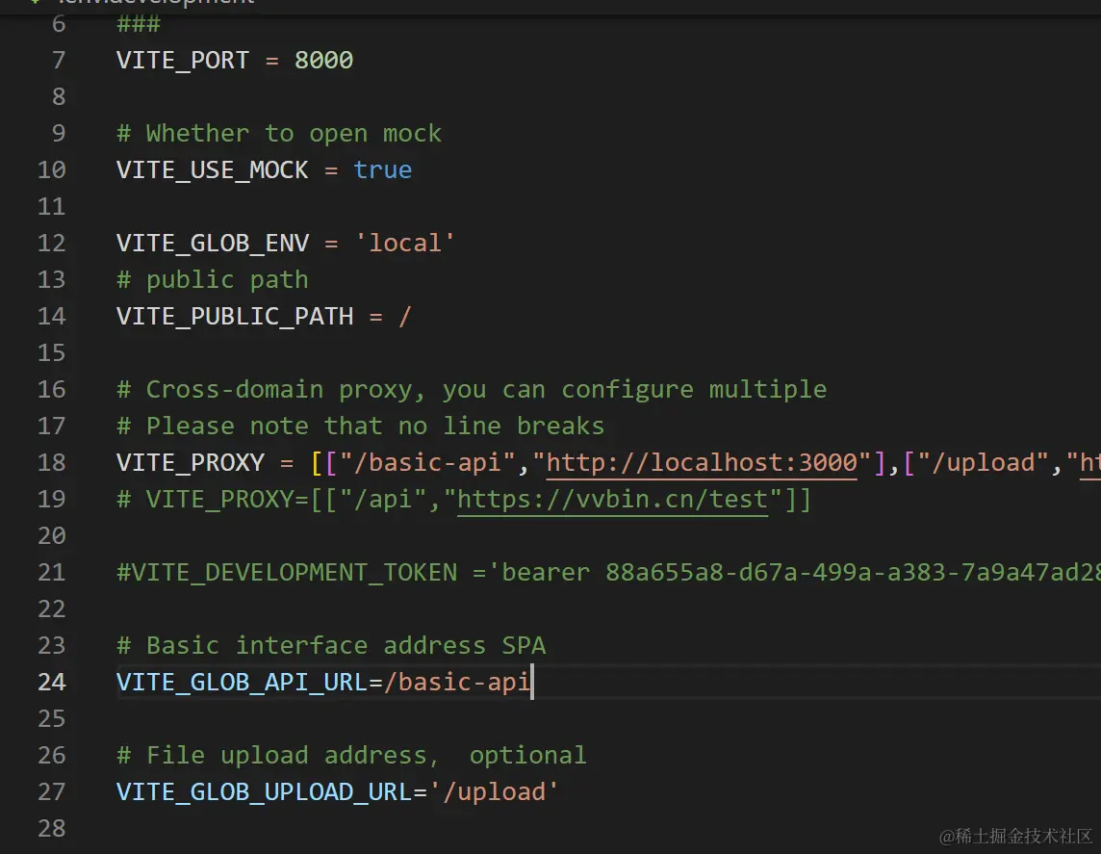1101x854 pixels.
Task: Click VITE_GLOB_UPLOAD_URL variable name
Action: [x=264, y=791]
